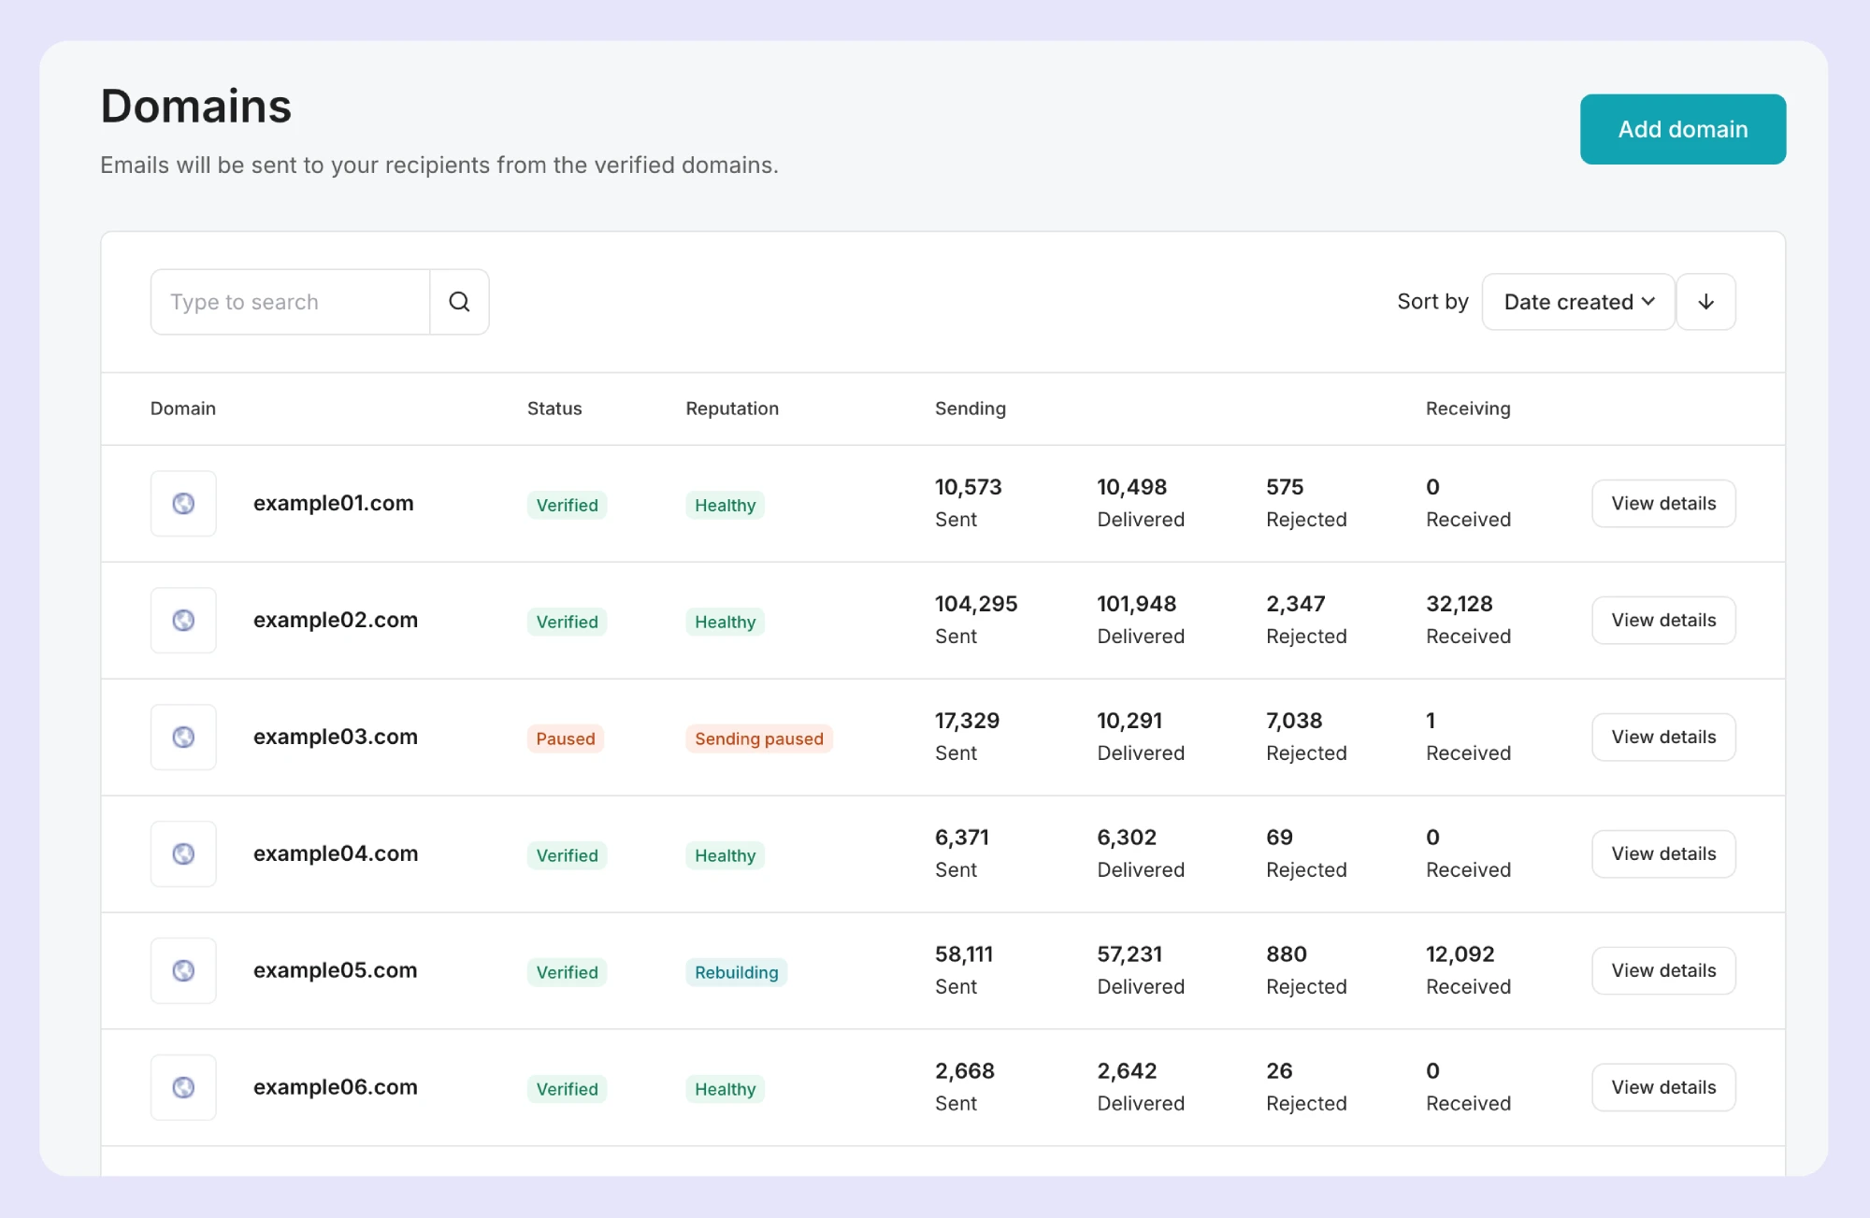
Task: Click globe icon for example01.com
Action: 183,504
